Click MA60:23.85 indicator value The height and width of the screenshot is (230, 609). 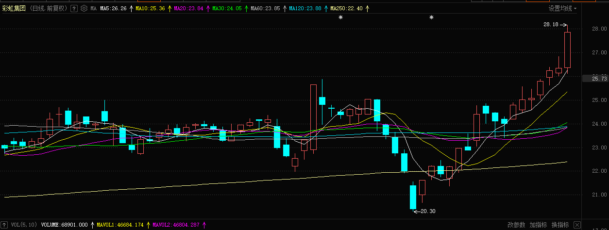coord(265,8)
